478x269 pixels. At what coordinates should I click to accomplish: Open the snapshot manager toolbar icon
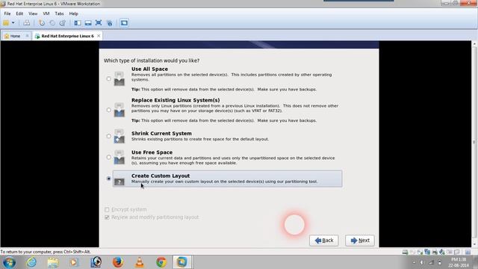63,23
